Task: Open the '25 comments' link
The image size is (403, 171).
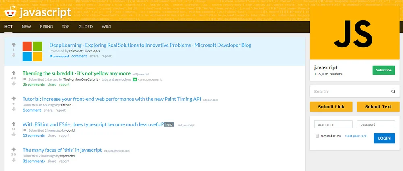Action: [33, 85]
